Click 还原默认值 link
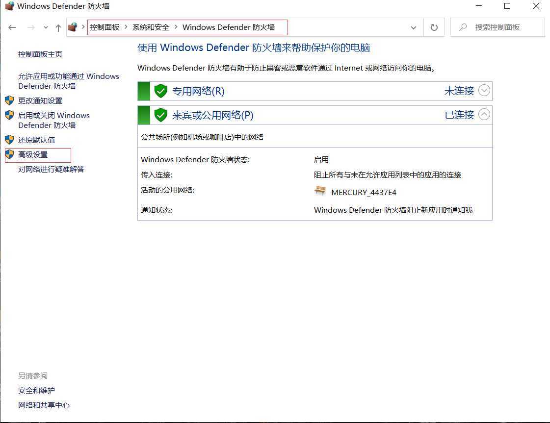550x423 pixels. point(36,140)
